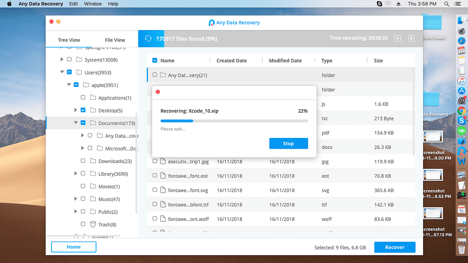Image resolution: width=468 pixels, height=263 pixels.
Task: Uncheck the Desktop(5) folder checkbox
Action: coord(83,110)
